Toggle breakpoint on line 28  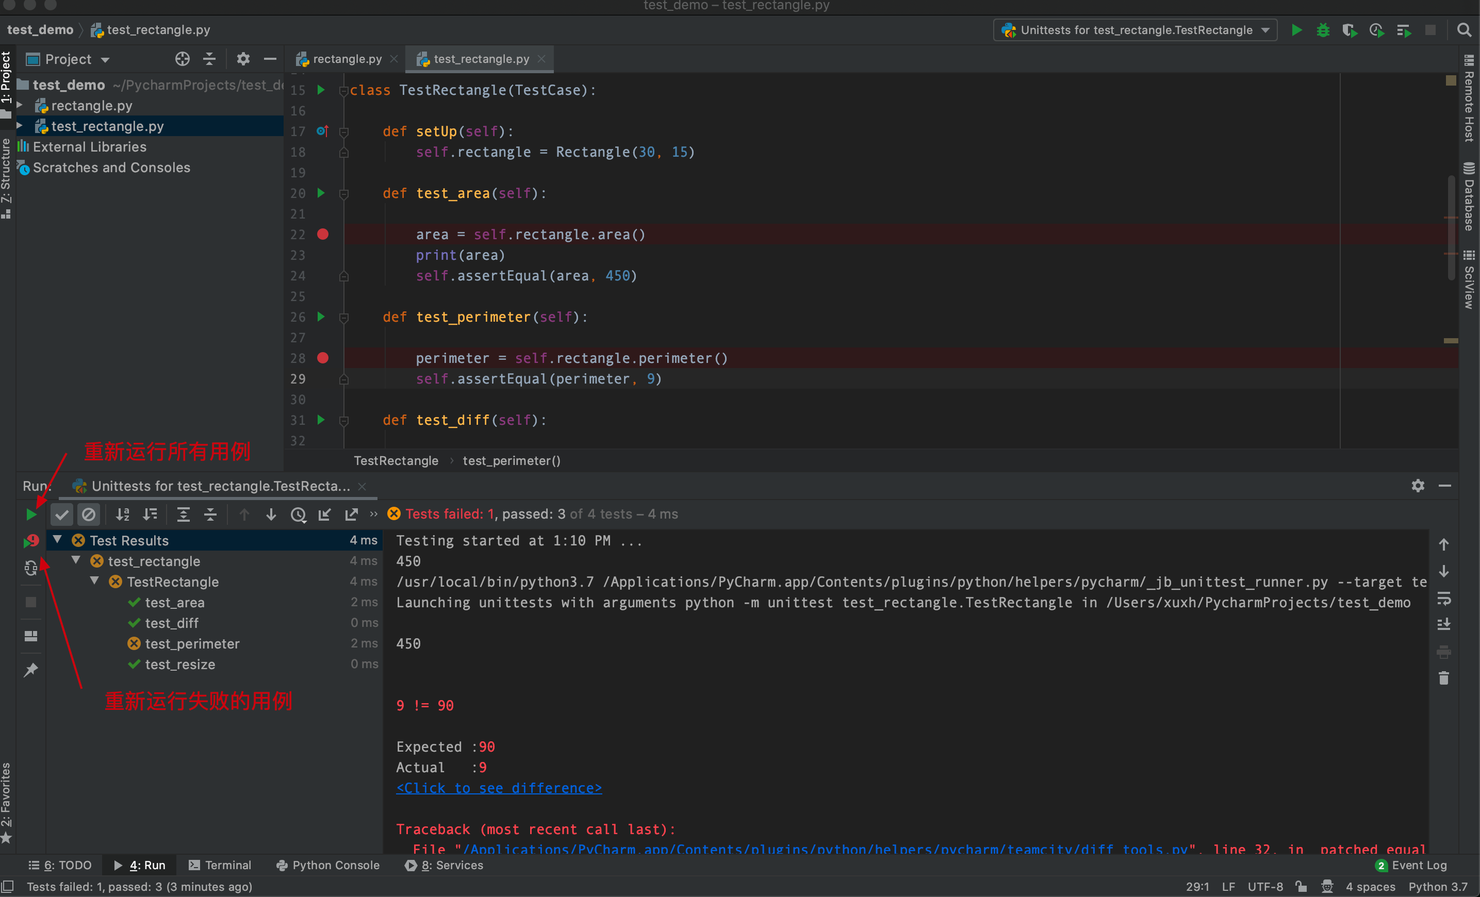[x=322, y=358]
